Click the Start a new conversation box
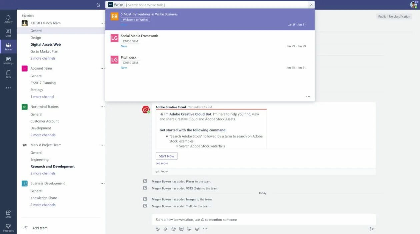Image resolution: width=420 pixels, height=234 pixels. (264, 220)
